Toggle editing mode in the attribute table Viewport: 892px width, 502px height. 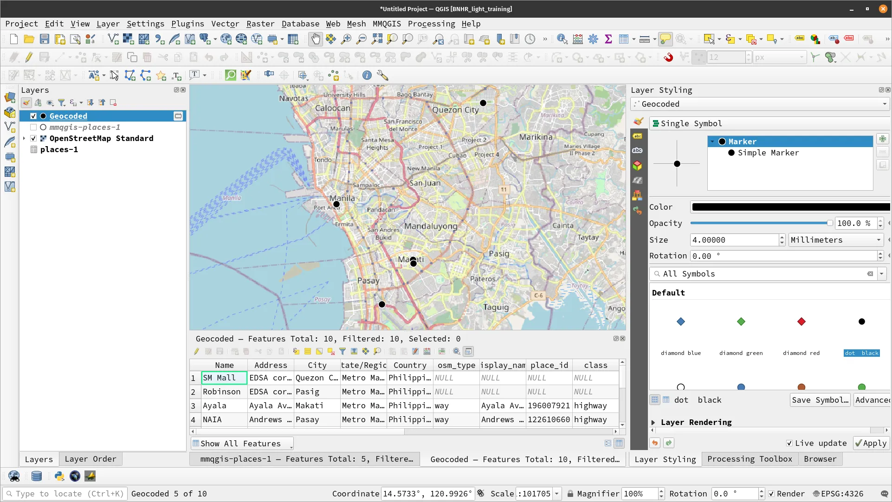[x=196, y=351]
